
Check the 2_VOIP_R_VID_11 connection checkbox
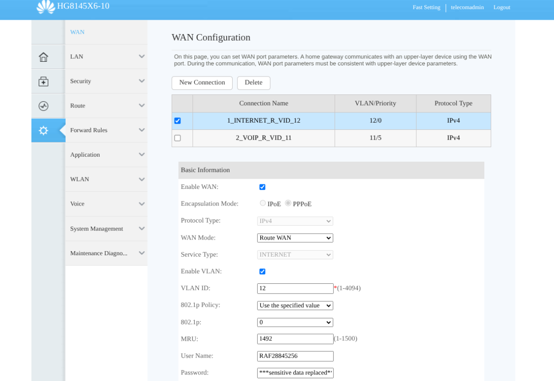coord(178,138)
